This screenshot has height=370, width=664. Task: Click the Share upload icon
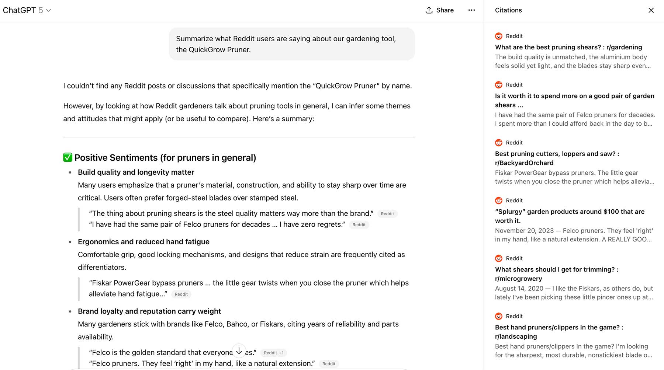pos(429,10)
